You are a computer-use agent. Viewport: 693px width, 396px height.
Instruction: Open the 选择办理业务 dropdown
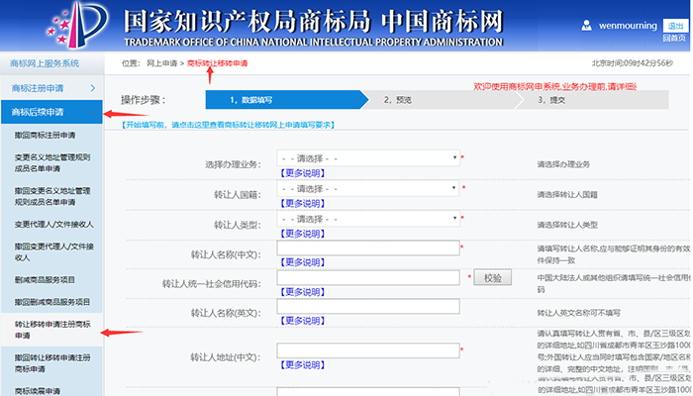tap(368, 158)
